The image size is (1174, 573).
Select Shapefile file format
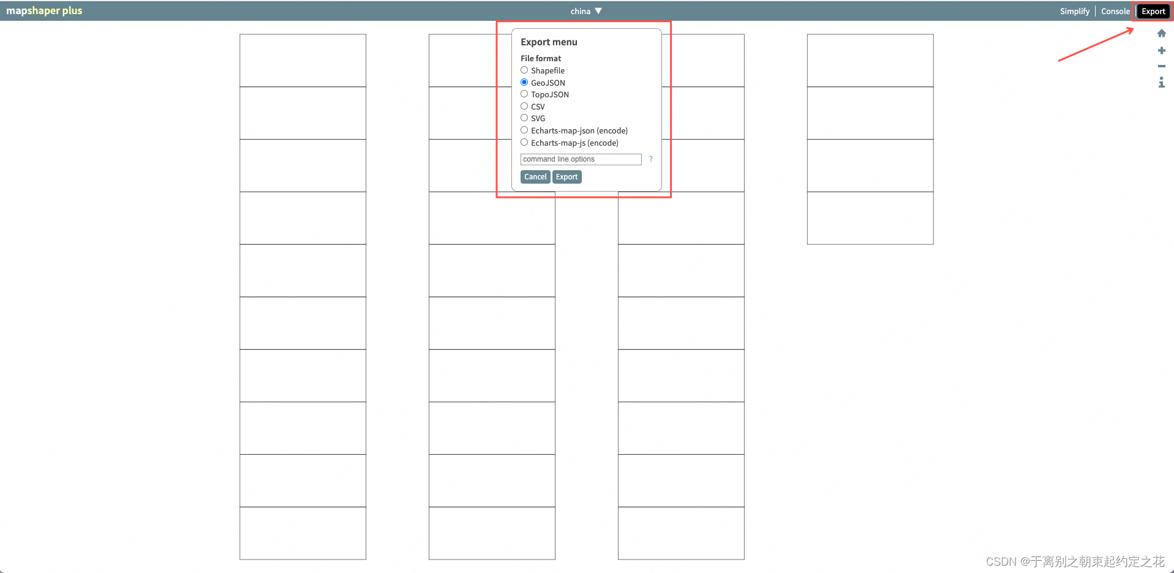coord(524,70)
